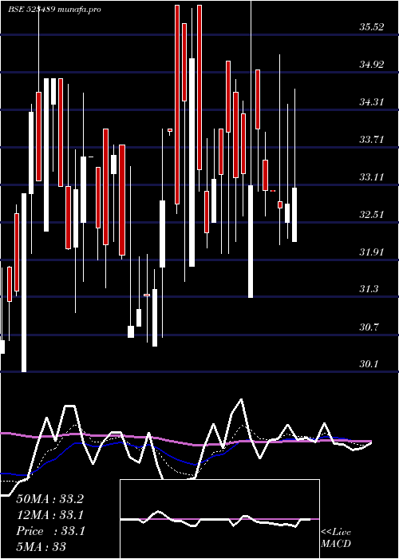Click the 30.7 price axis label
The height and width of the screenshot is (559, 399).
click(369, 327)
